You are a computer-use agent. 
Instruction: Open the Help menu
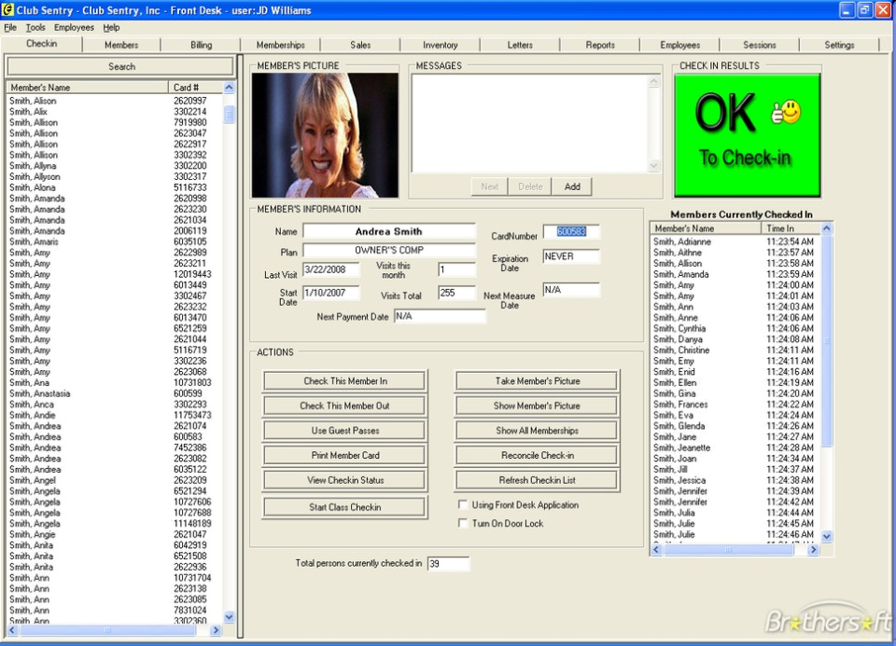[111, 27]
